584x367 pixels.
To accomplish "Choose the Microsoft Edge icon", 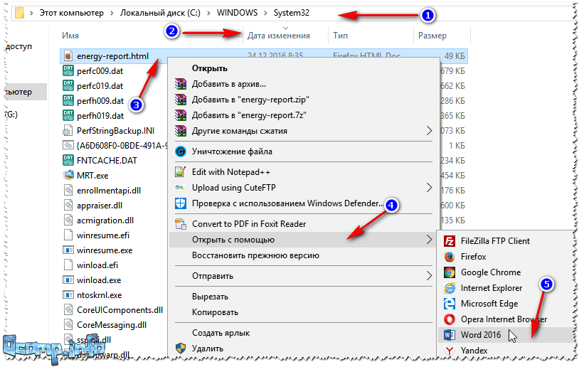I will pos(449,304).
